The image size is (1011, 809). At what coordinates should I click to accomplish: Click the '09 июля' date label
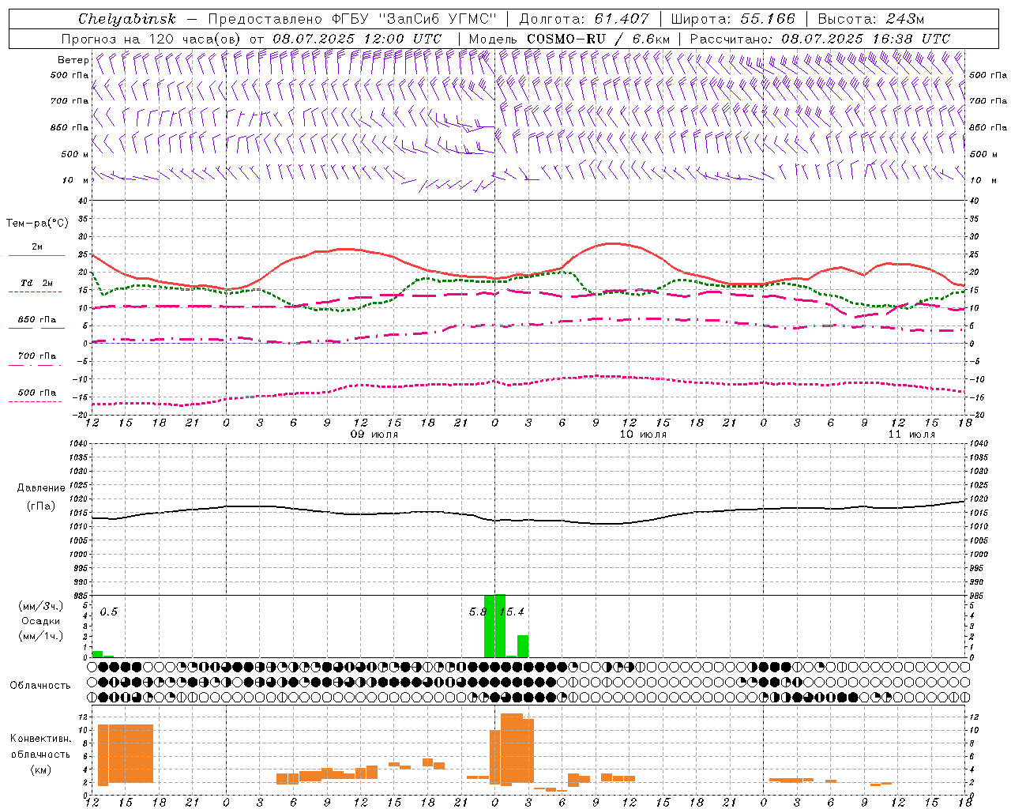[x=375, y=435]
